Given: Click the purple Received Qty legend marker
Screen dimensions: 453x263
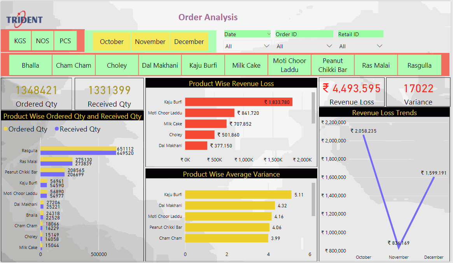Looking at the screenshot, I should [57, 129].
